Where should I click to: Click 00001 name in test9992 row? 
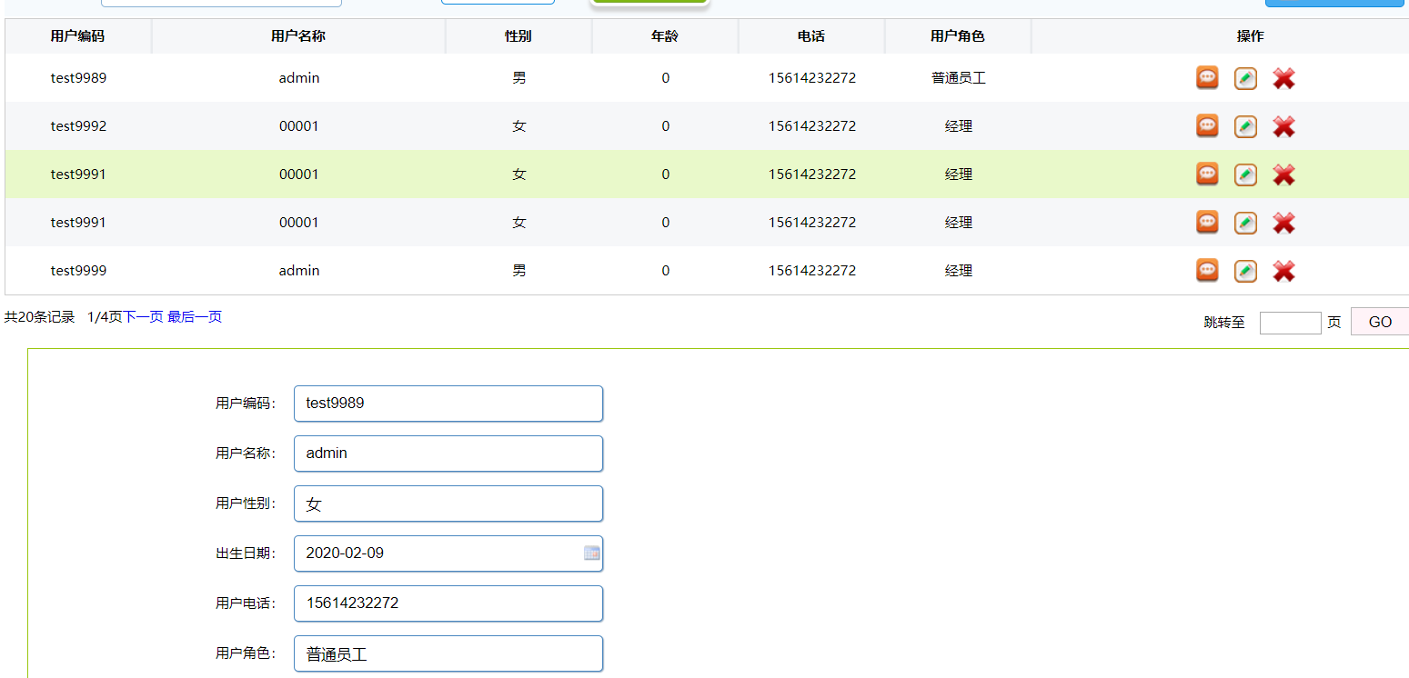coord(299,126)
